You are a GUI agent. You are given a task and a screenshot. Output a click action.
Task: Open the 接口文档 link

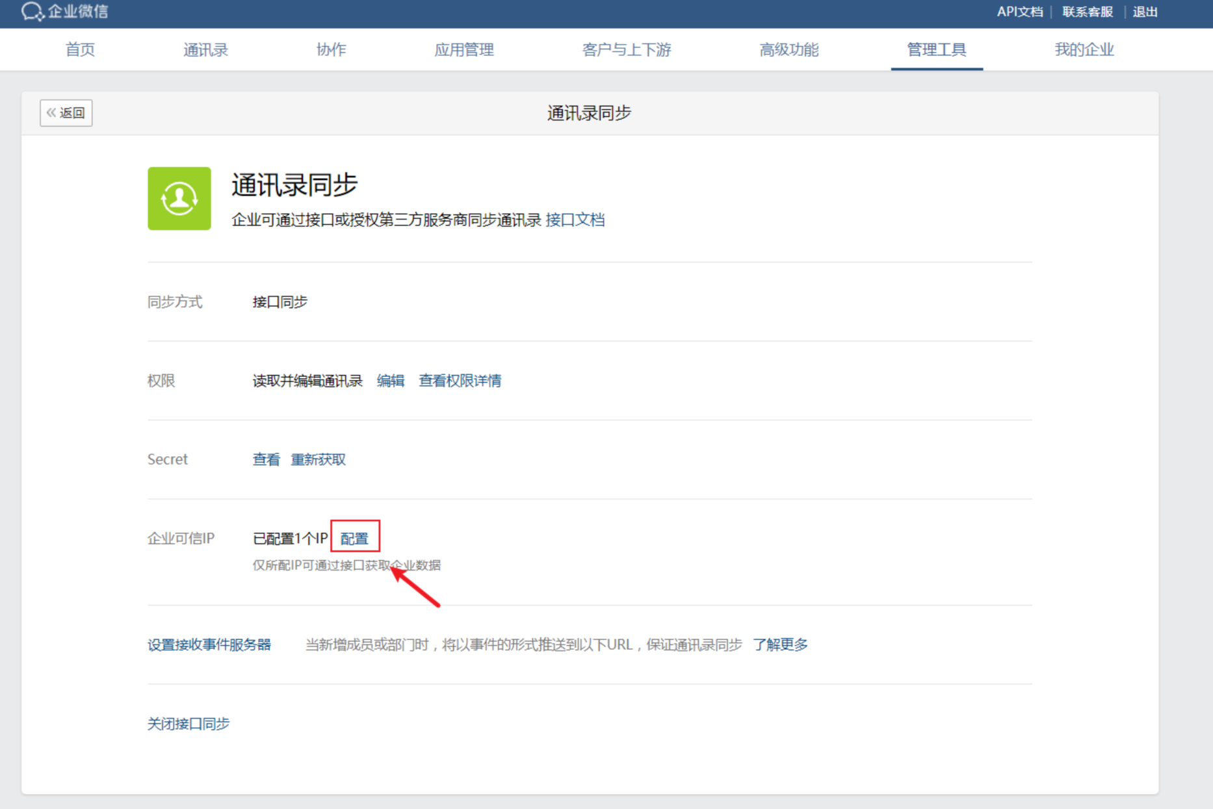tap(575, 220)
